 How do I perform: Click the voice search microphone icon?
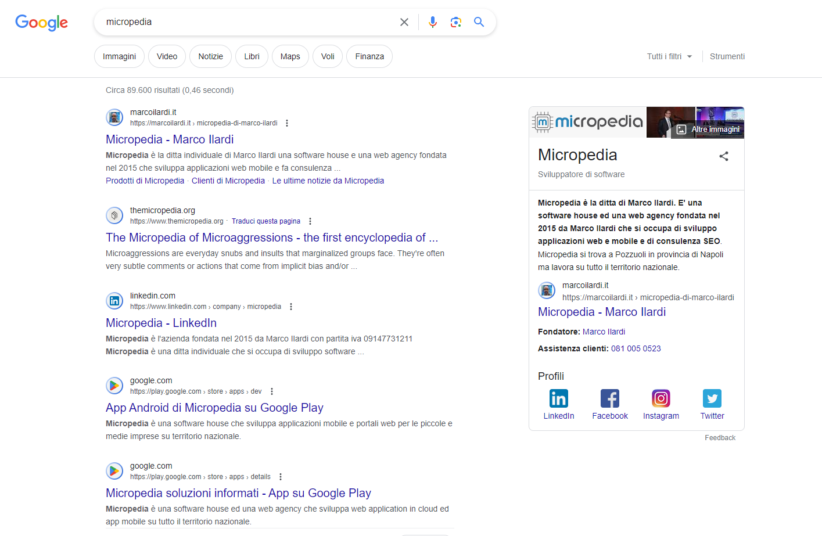[x=432, y=21]
